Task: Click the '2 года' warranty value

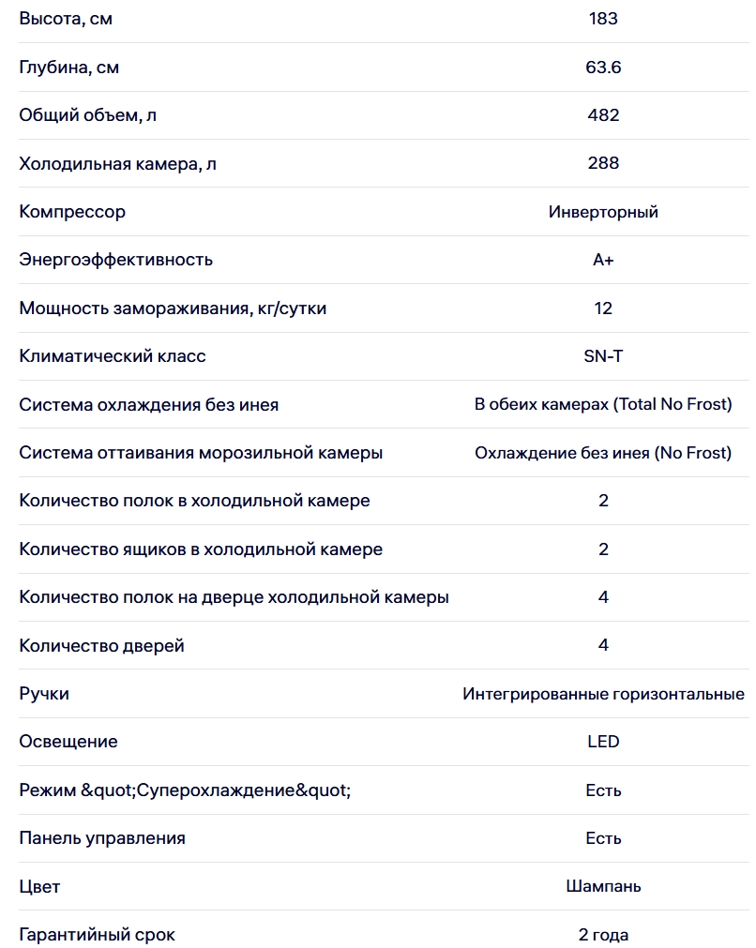Action: pos(603,935)
